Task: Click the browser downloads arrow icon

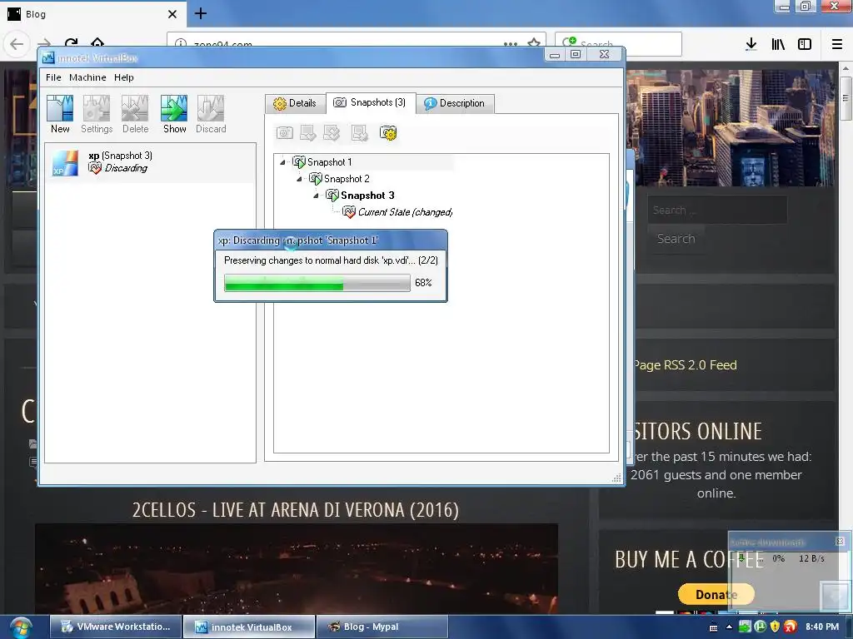Action: 751,44
